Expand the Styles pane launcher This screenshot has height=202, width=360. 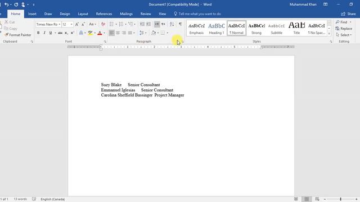tap(331, 42)
